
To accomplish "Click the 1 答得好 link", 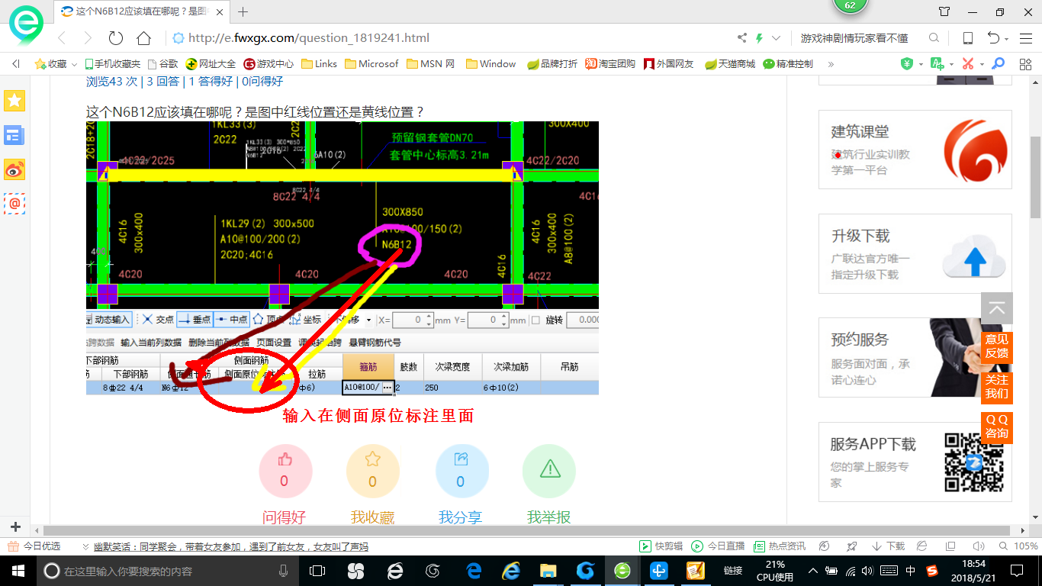I will pos(211,82).
